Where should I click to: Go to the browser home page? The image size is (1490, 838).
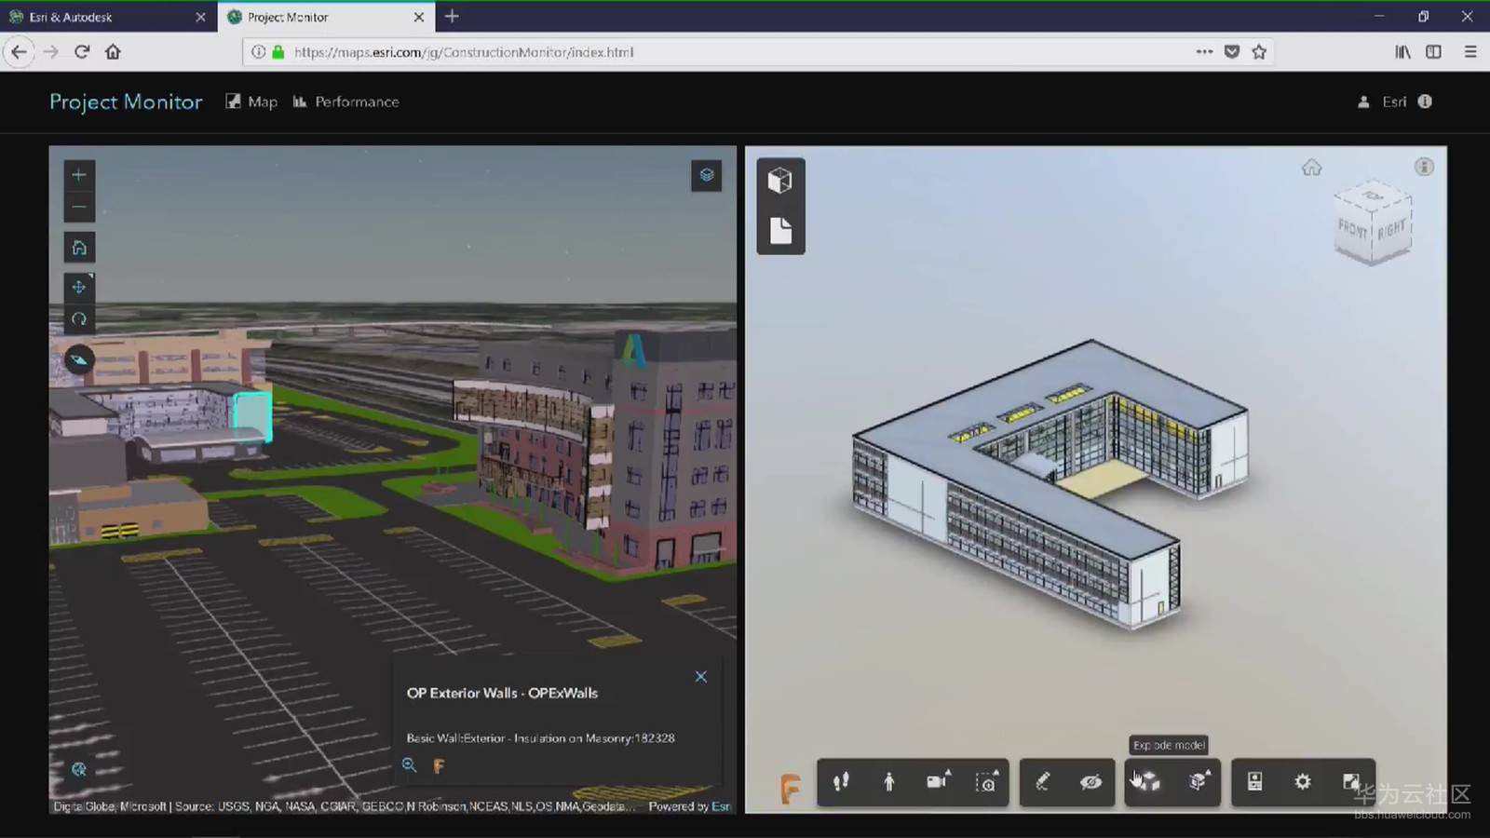coord(113,52)
